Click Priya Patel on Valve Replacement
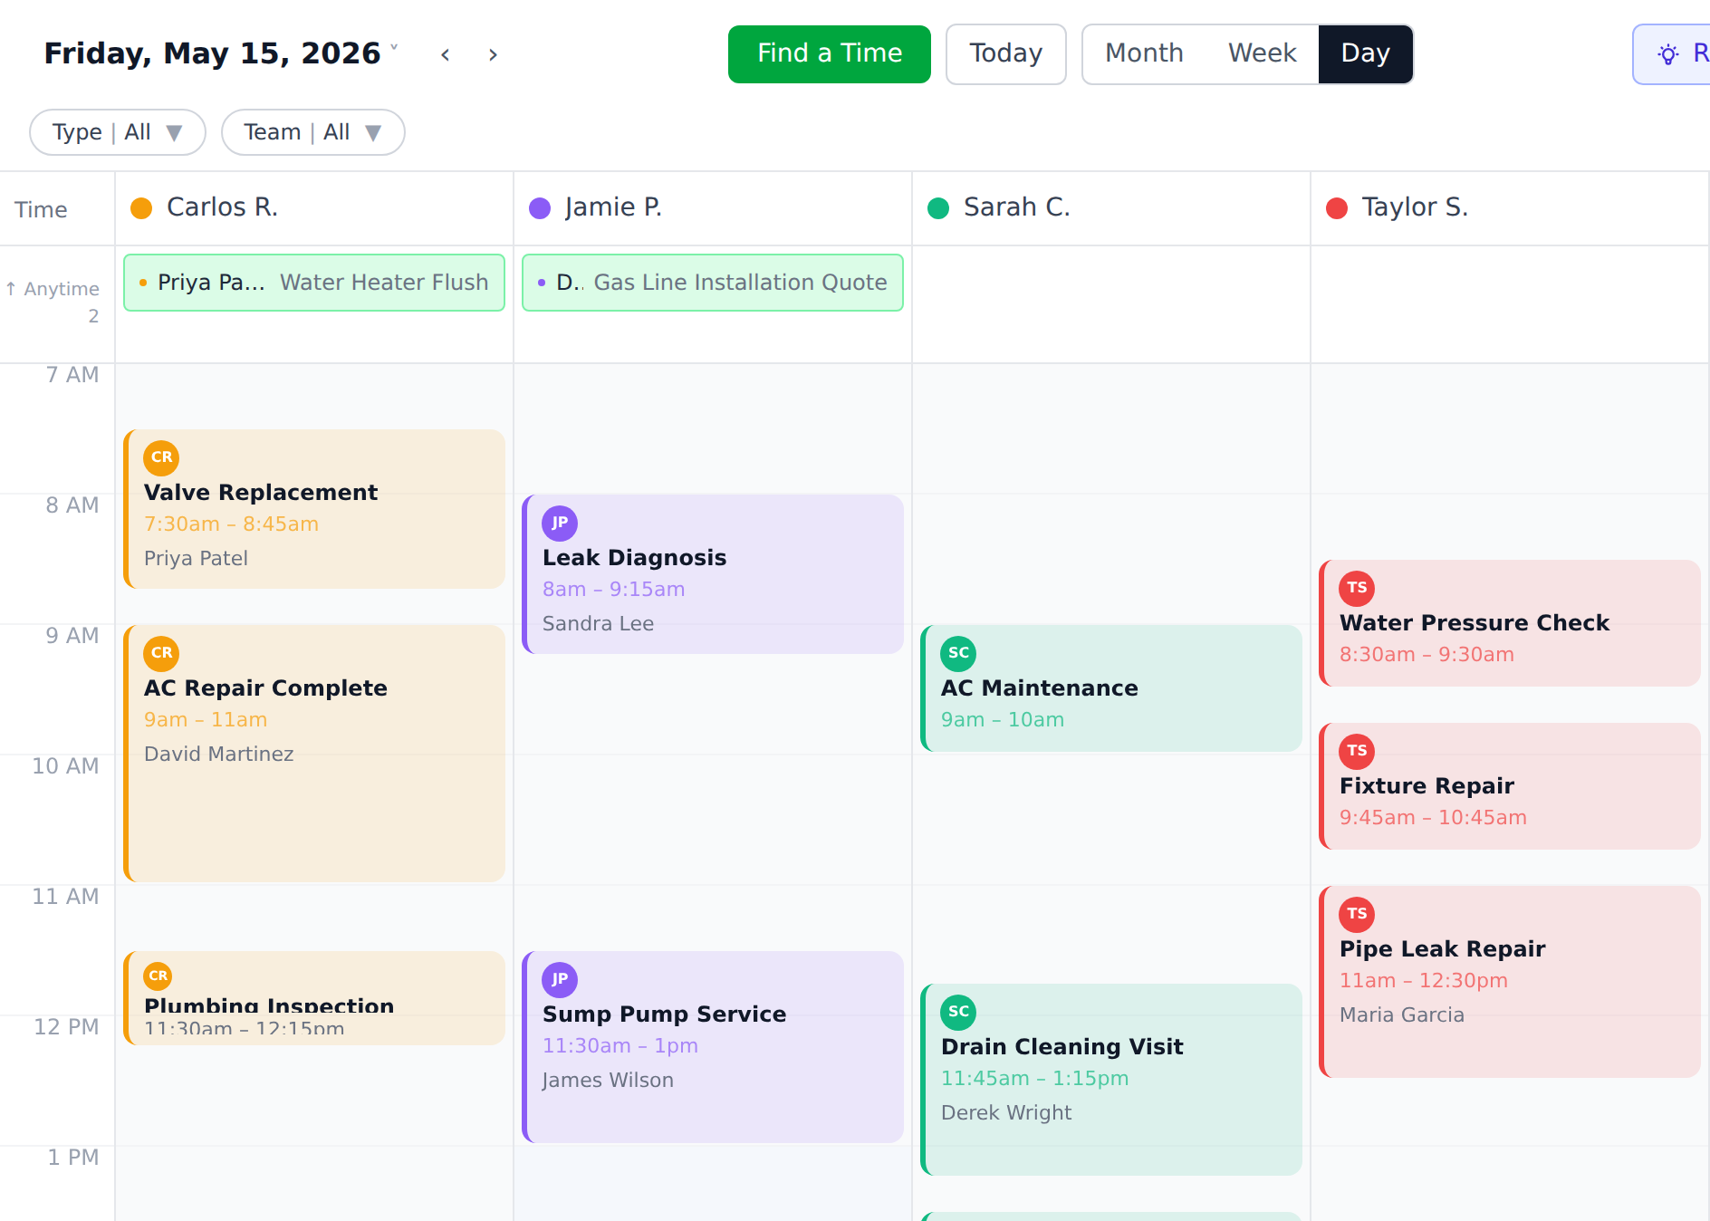 196,558
